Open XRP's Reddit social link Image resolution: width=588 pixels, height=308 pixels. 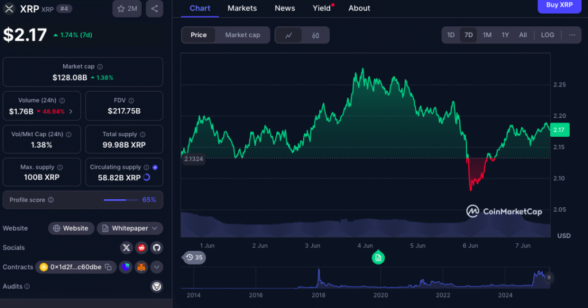point(141,247)
